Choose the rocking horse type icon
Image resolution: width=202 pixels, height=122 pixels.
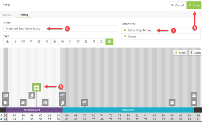pyautogui.click(x=39, y=42)
